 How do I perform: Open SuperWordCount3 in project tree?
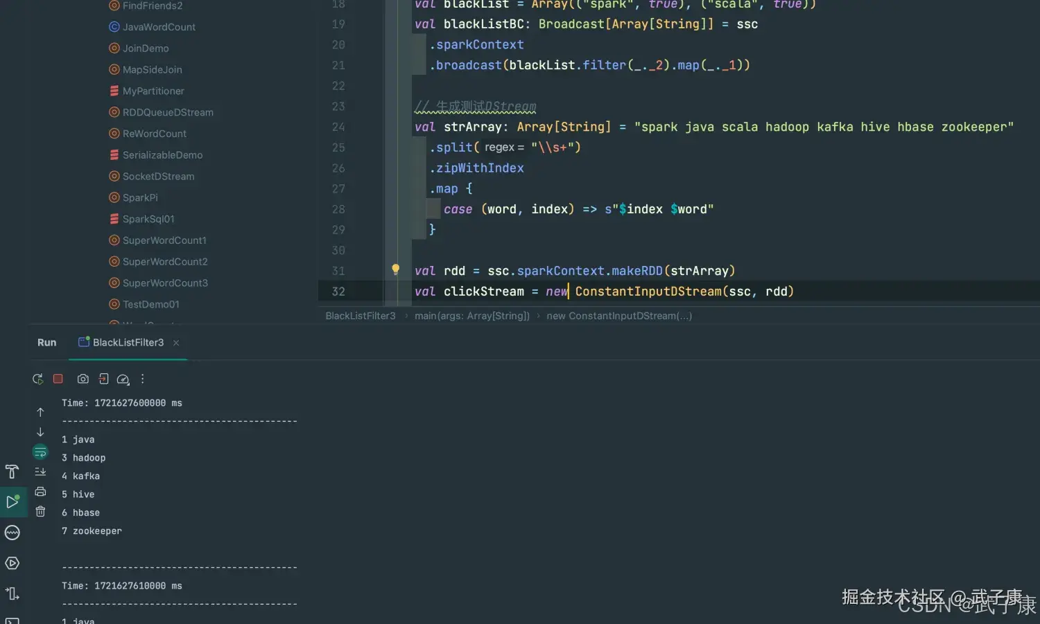pos(165,283)
